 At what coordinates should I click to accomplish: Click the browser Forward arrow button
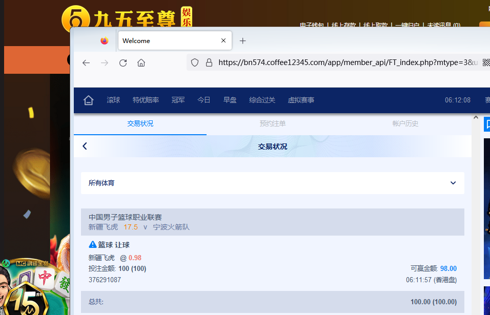(105, 62)
